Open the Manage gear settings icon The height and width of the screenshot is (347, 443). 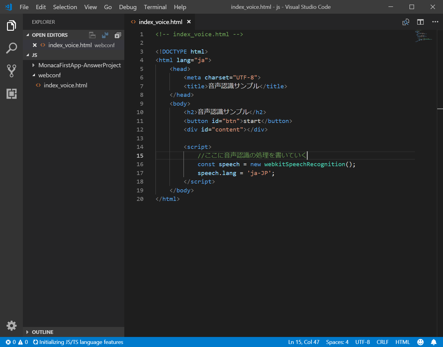point(11,326)
